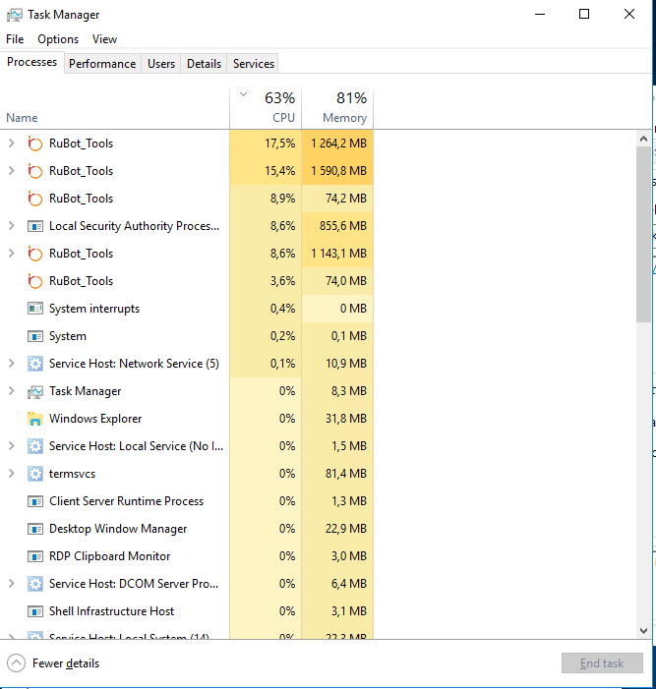Click the System interrupts process icon
The height and width of the screenshot is (689, 656).
click(x=35, y=309)
